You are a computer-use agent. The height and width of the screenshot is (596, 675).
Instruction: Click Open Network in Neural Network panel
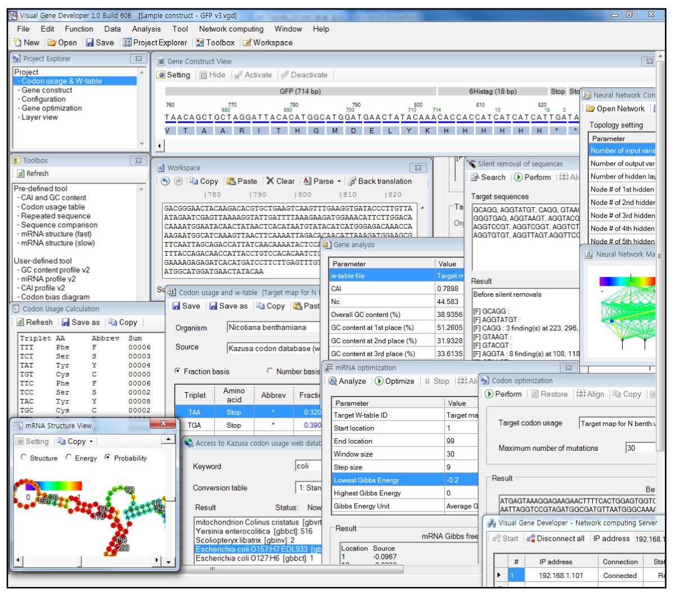(615, 109)
